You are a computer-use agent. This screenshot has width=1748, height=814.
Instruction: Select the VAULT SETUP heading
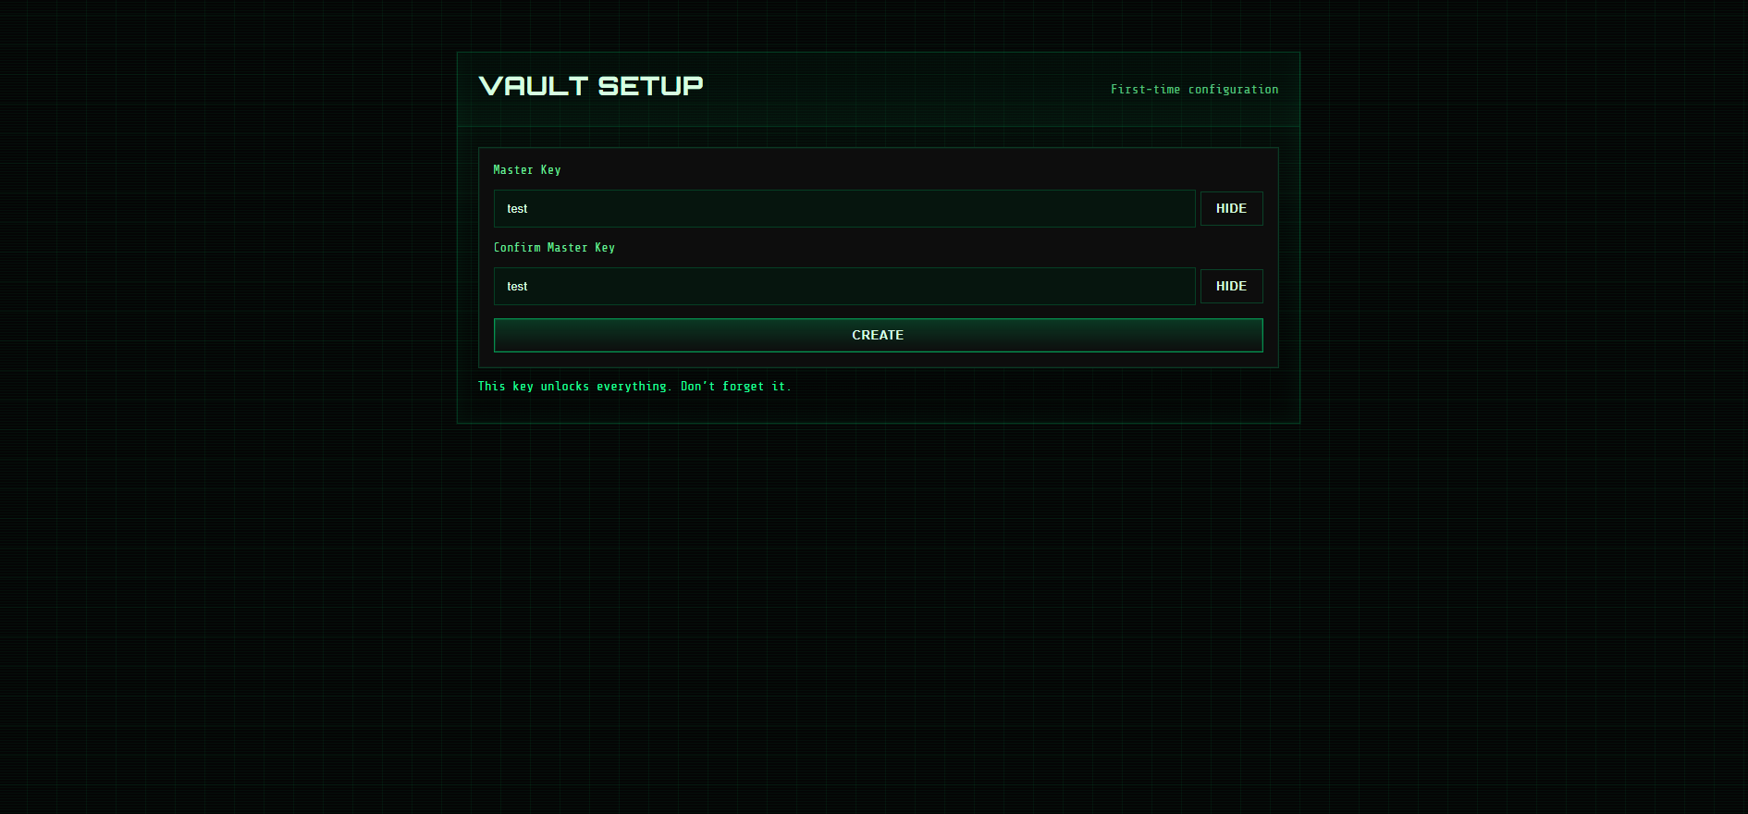(x=591, y=86)
